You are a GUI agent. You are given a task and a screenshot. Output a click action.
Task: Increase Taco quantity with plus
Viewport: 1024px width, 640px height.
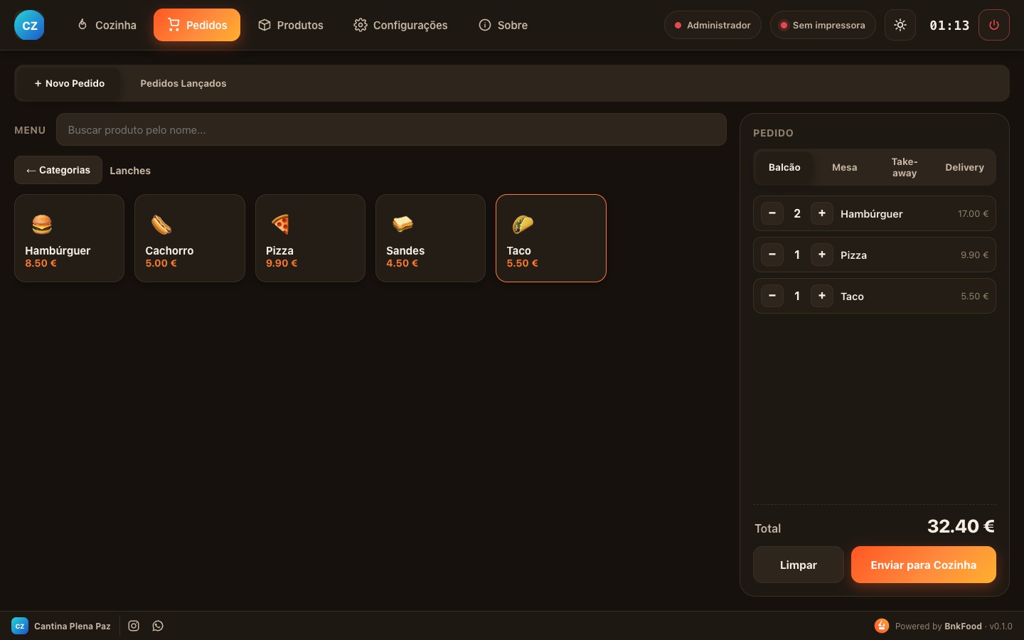point(822,296)
